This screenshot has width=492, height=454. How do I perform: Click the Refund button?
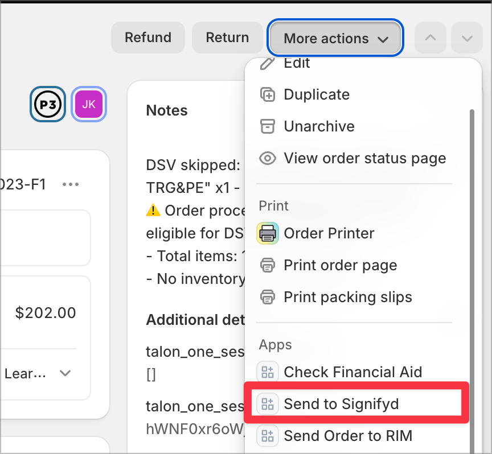click(x=148, y=38)
